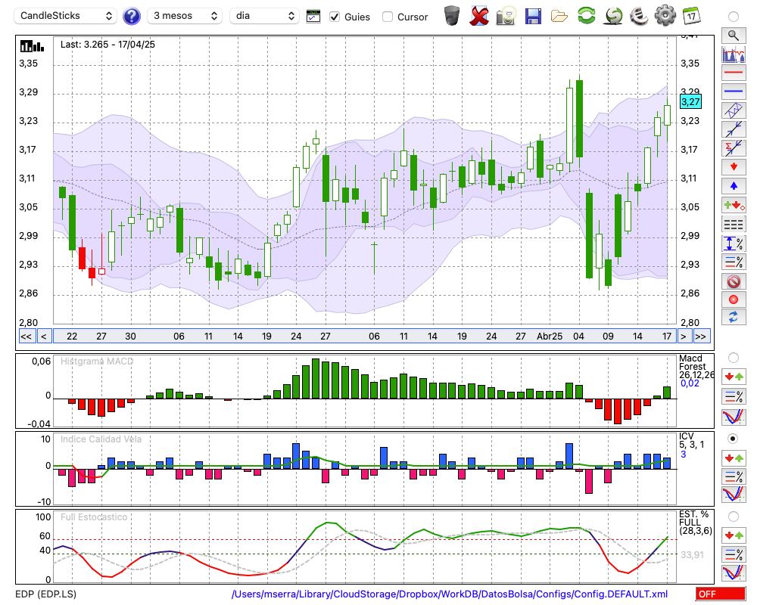Select the trend line with arrows tool
The image size is (757, 605).
click(x=734, y=129)
